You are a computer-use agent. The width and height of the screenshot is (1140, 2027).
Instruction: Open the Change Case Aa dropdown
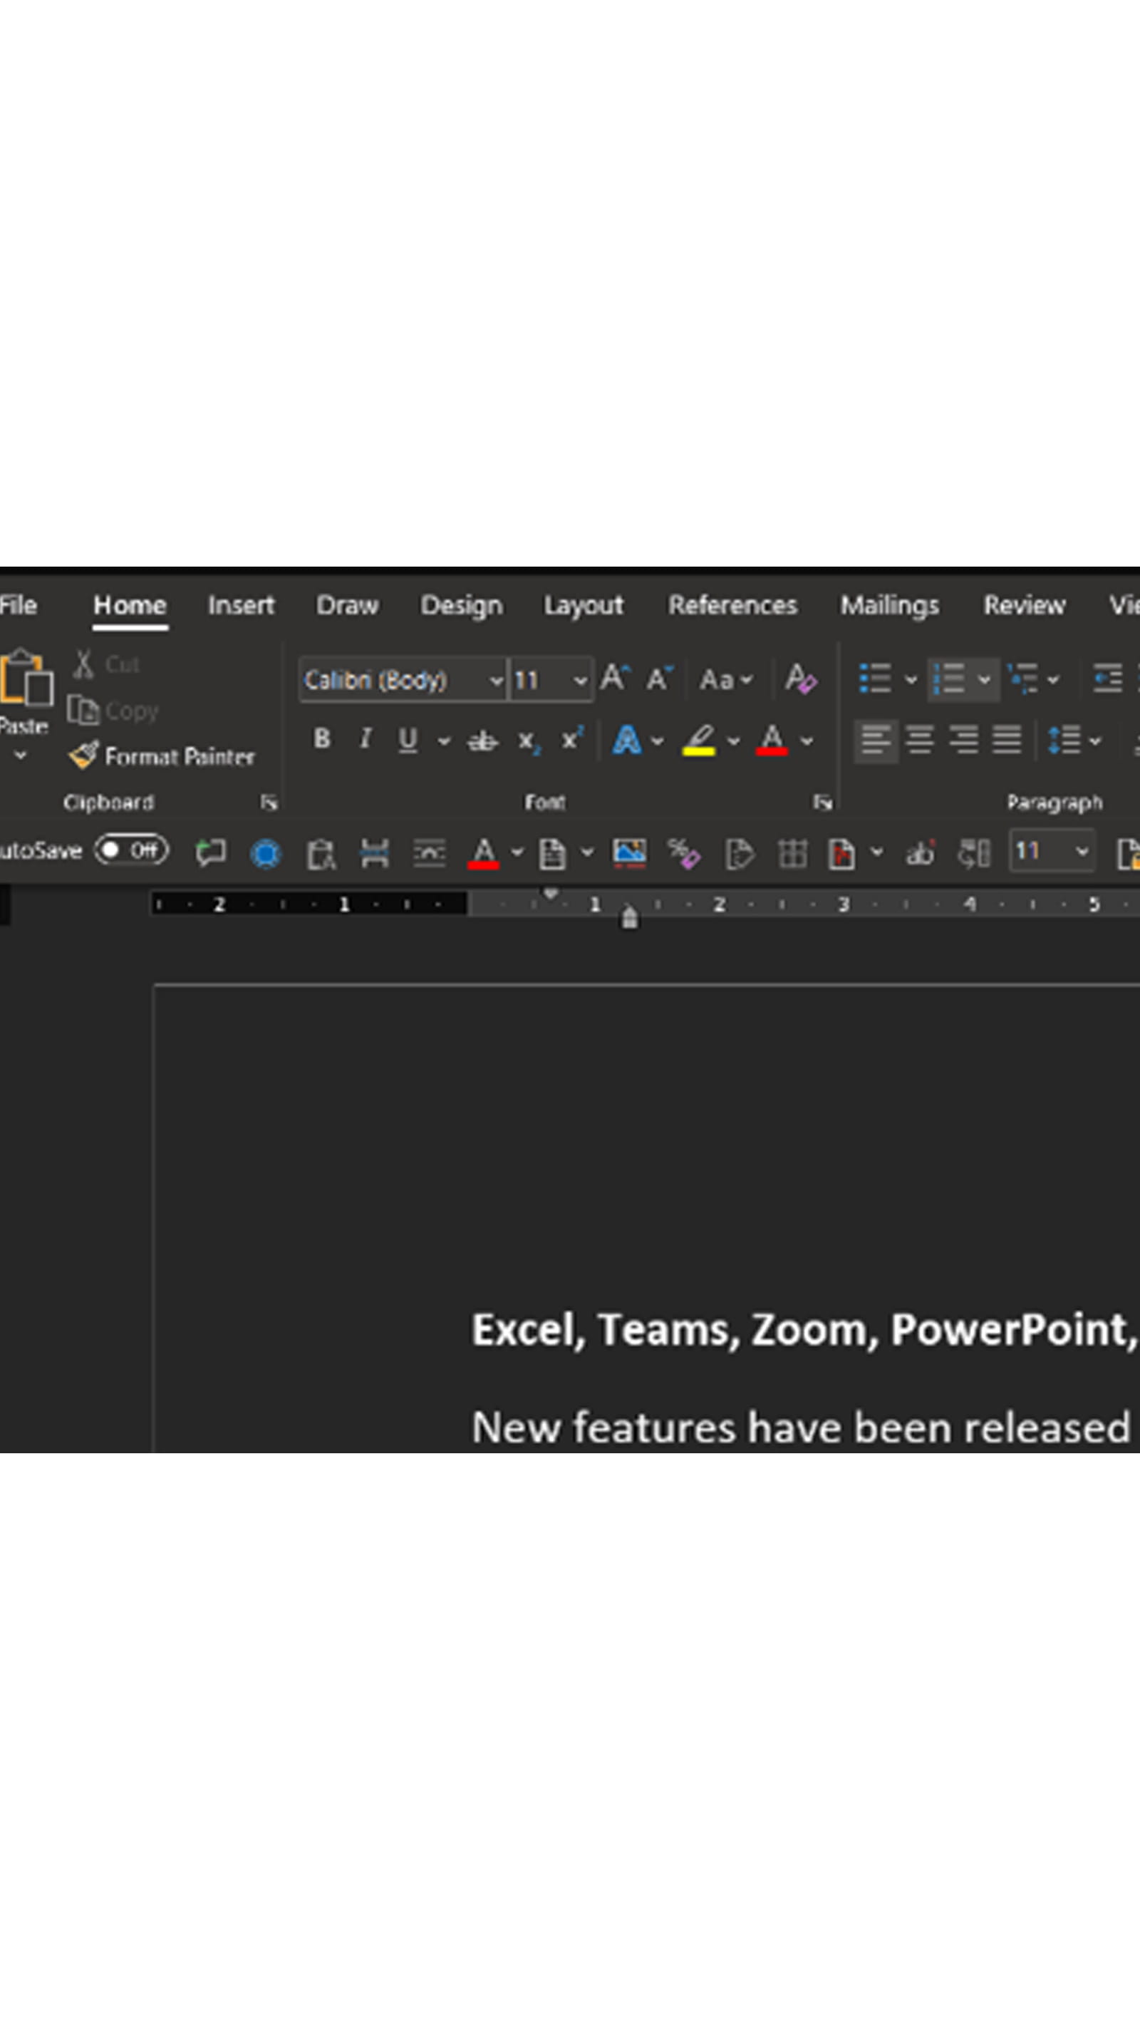[x=725, y=679]
